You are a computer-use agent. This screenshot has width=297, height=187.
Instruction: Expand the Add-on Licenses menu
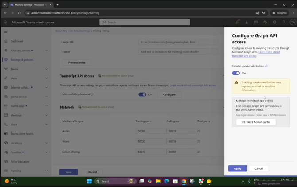pyautogui.click(x=47, y=51)
